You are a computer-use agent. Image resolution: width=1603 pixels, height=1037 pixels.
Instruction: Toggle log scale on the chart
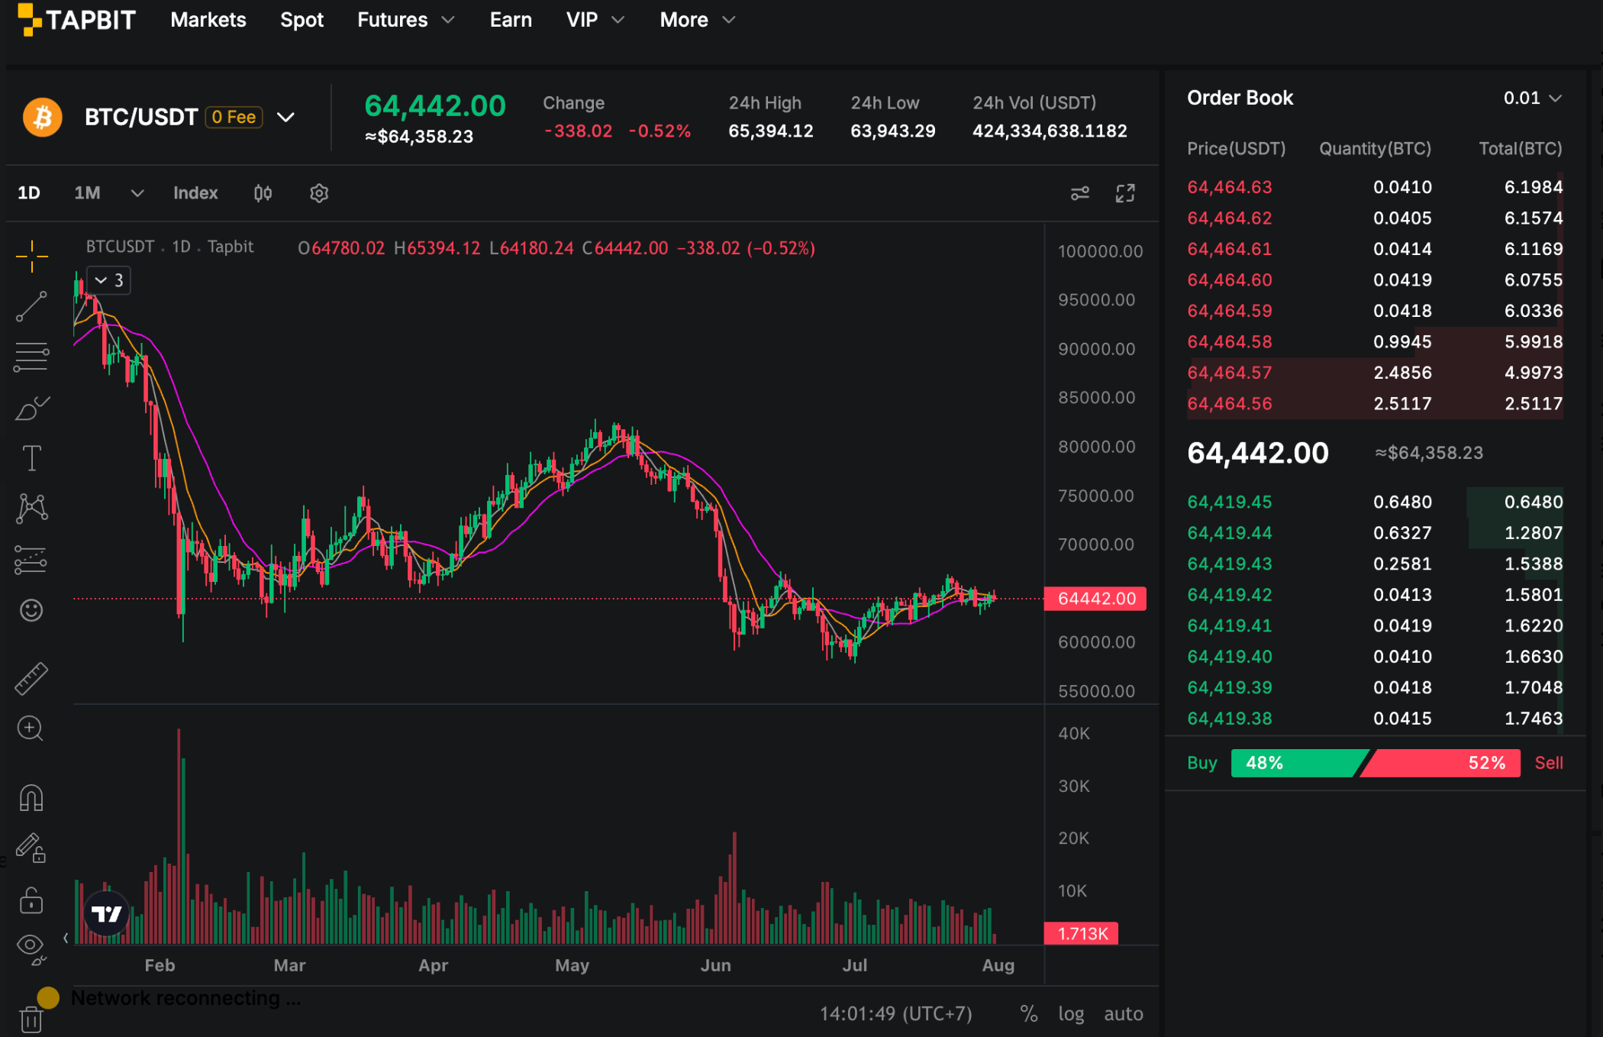pyautogui.click(x=1071, y=1014)
